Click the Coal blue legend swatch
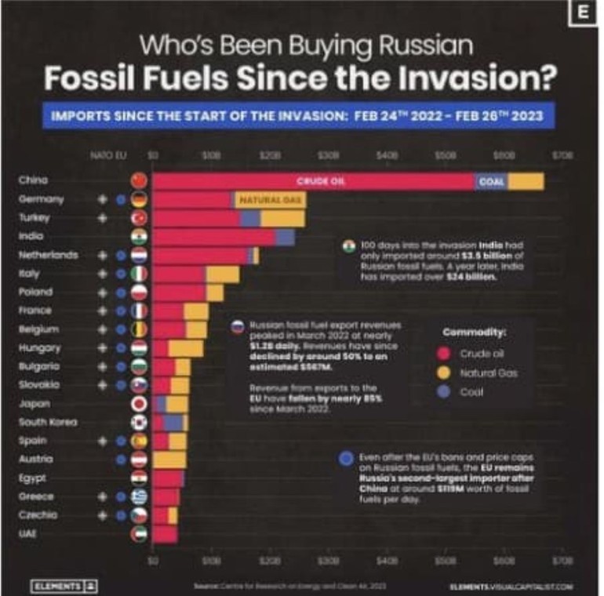The width and height of the screenshot is (604, 596). coord(444,392)
